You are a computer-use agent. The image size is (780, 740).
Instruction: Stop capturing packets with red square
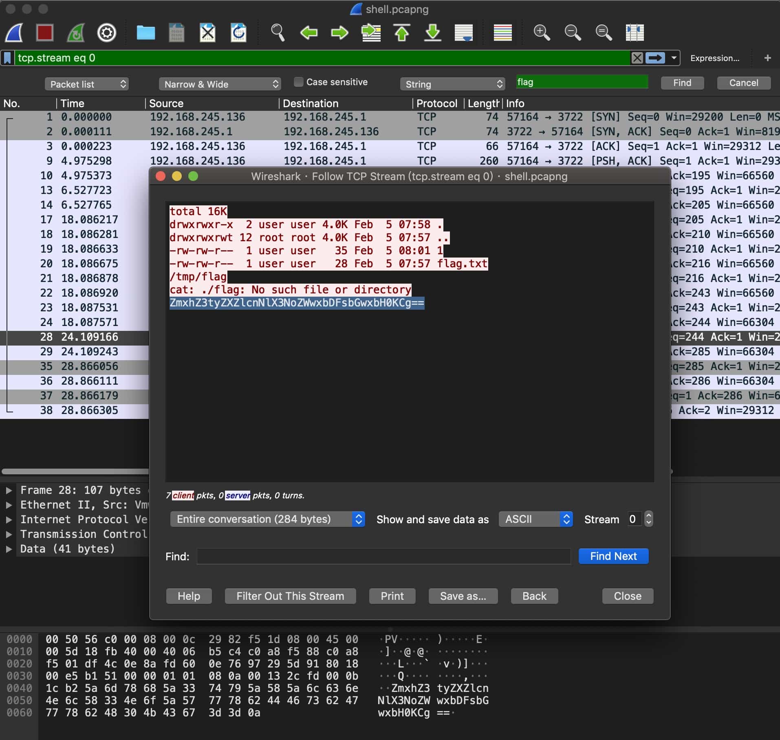click(45, 33)
